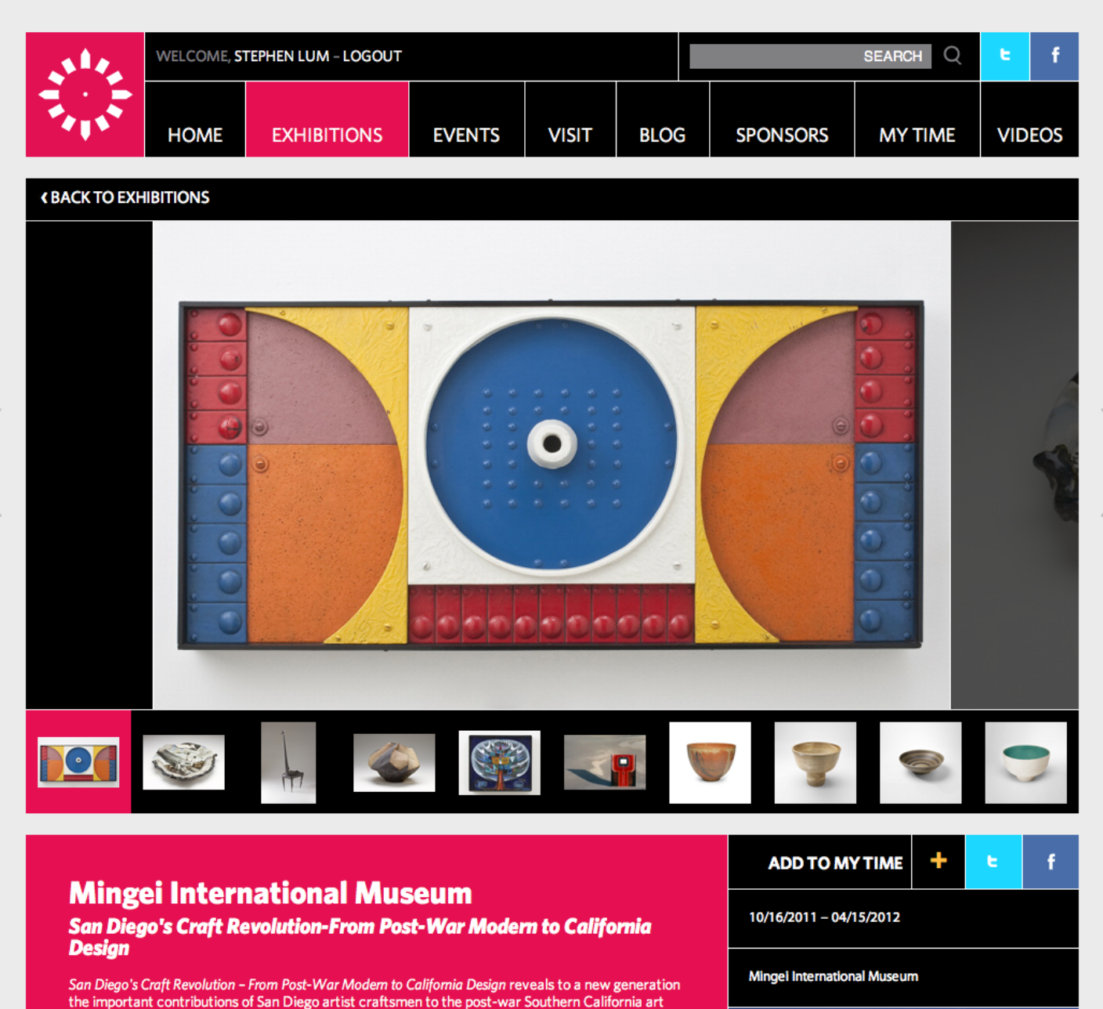
Task: Select the faceted stone vessel thumbnail
Action: 394,762
